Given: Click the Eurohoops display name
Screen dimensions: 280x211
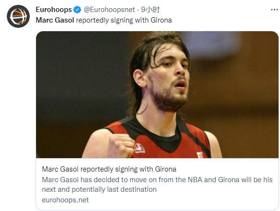Looking at the screenshot, I should [54, 10].
